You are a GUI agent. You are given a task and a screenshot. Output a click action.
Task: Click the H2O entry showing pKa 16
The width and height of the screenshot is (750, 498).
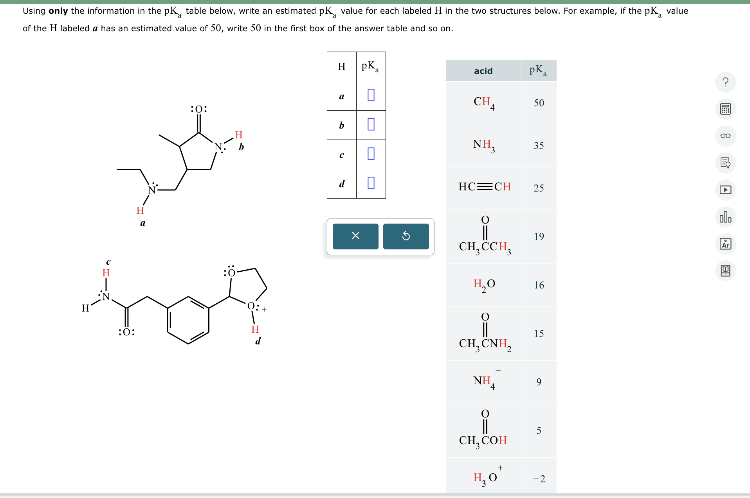[483, 285]
